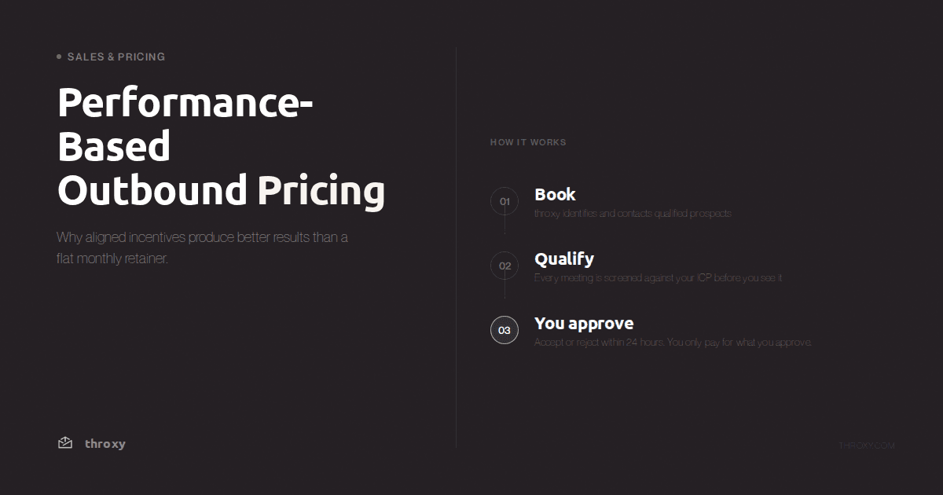This screenshot has width=943, height=495.
Task: Click the bullet dot before Sales & Pricing
Action: click(59, 57)
